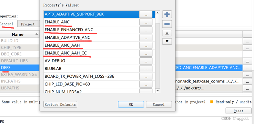Click ellipsis button beside ENABLE_ANC
This screenshot has height=124, width=254.
tap(146, 22)
